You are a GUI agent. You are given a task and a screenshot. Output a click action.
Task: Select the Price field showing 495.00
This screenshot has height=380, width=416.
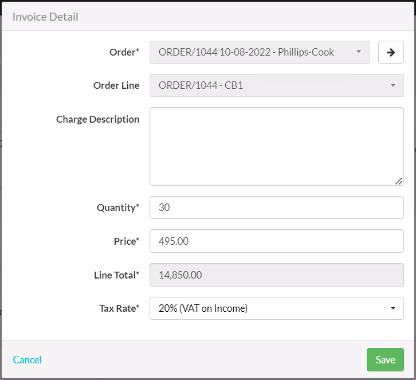pyautogui.click(x=276, y=241)
